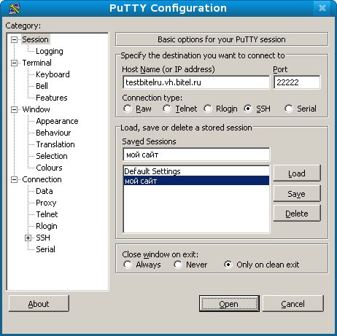This screenshot has height=336, width=337.
Task: Collapse the Window category node
Action: pyautogui.click(x=15, y=109)
